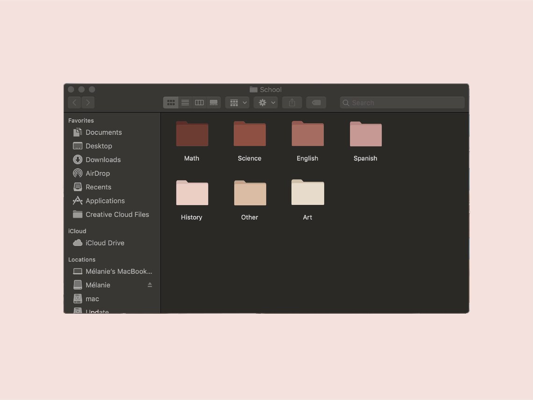Image resolution: width=533 pixels, height=400 pixels.
Task: Eject the Mélanie drive
Action: coord(150,284)
